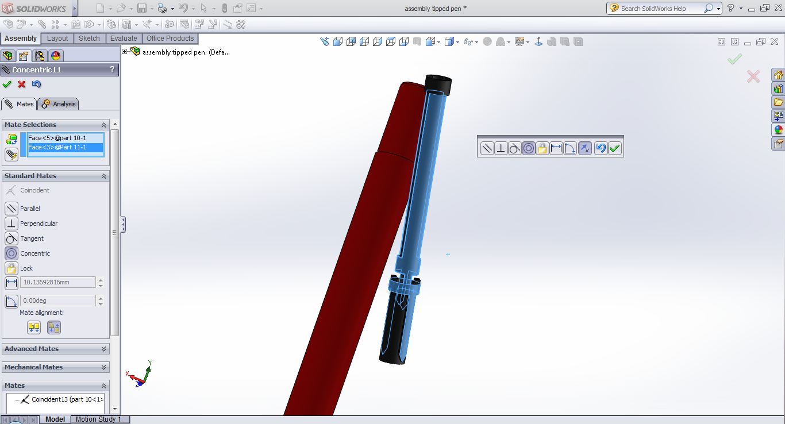Open the DisplayManager color ball tab
The image size is (785, 424).
(x=56, y=56)
